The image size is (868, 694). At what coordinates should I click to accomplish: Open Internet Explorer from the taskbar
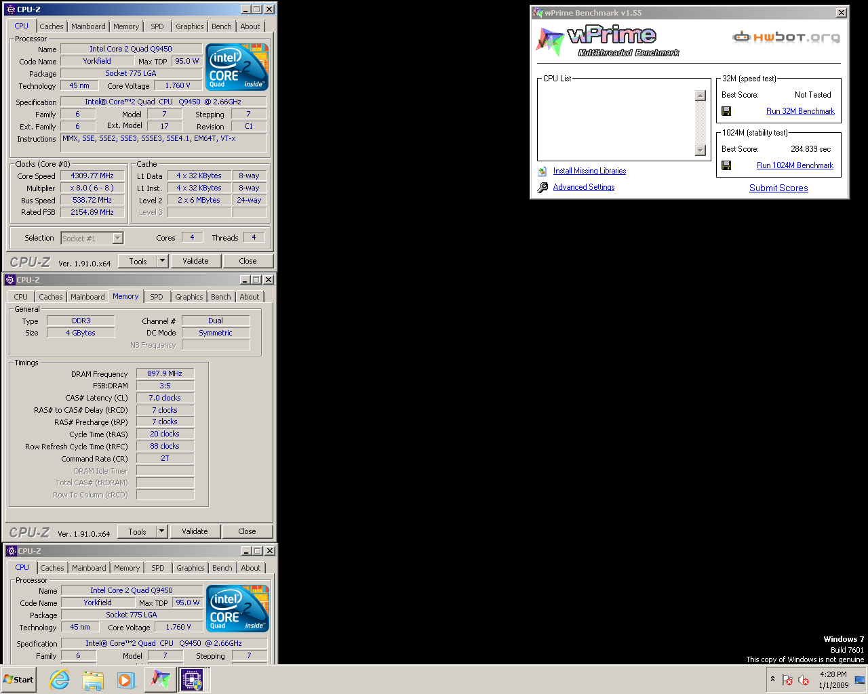(x=60, y=680)
